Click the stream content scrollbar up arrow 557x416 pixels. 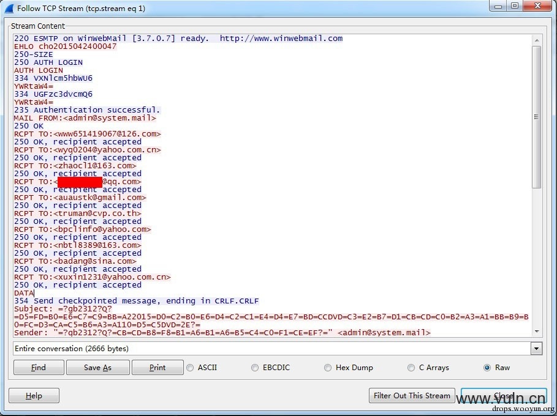coord(537,40)
